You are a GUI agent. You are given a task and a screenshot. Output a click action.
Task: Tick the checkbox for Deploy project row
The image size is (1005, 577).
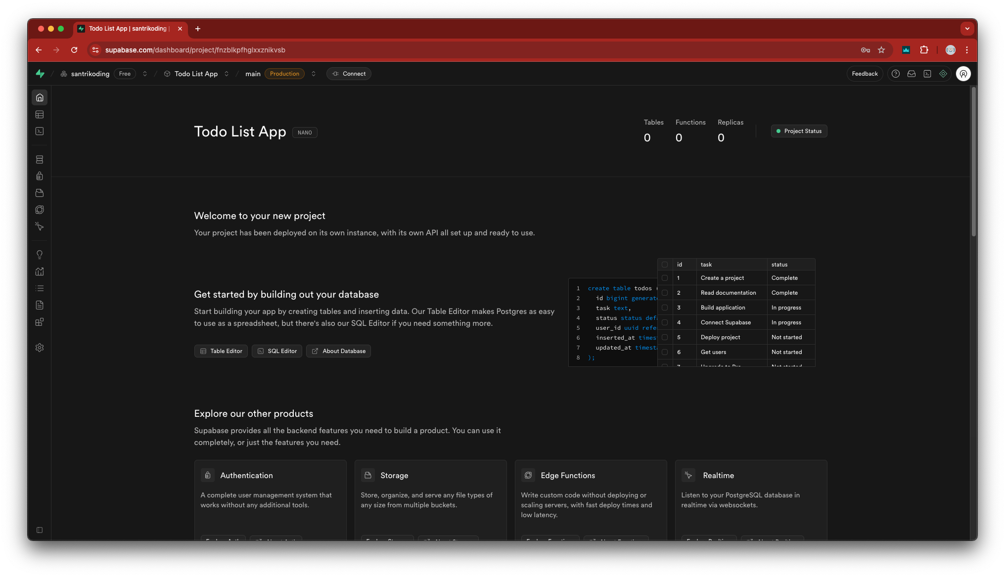click(x=665, y=337)
